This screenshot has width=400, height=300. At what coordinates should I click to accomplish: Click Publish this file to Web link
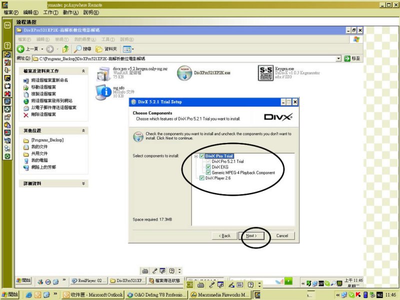coord(51,101)
